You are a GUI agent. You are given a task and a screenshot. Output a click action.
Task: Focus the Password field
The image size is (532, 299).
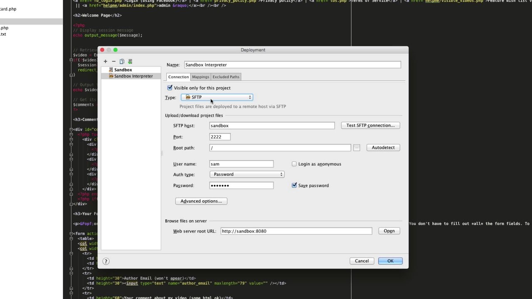[241, 186]
